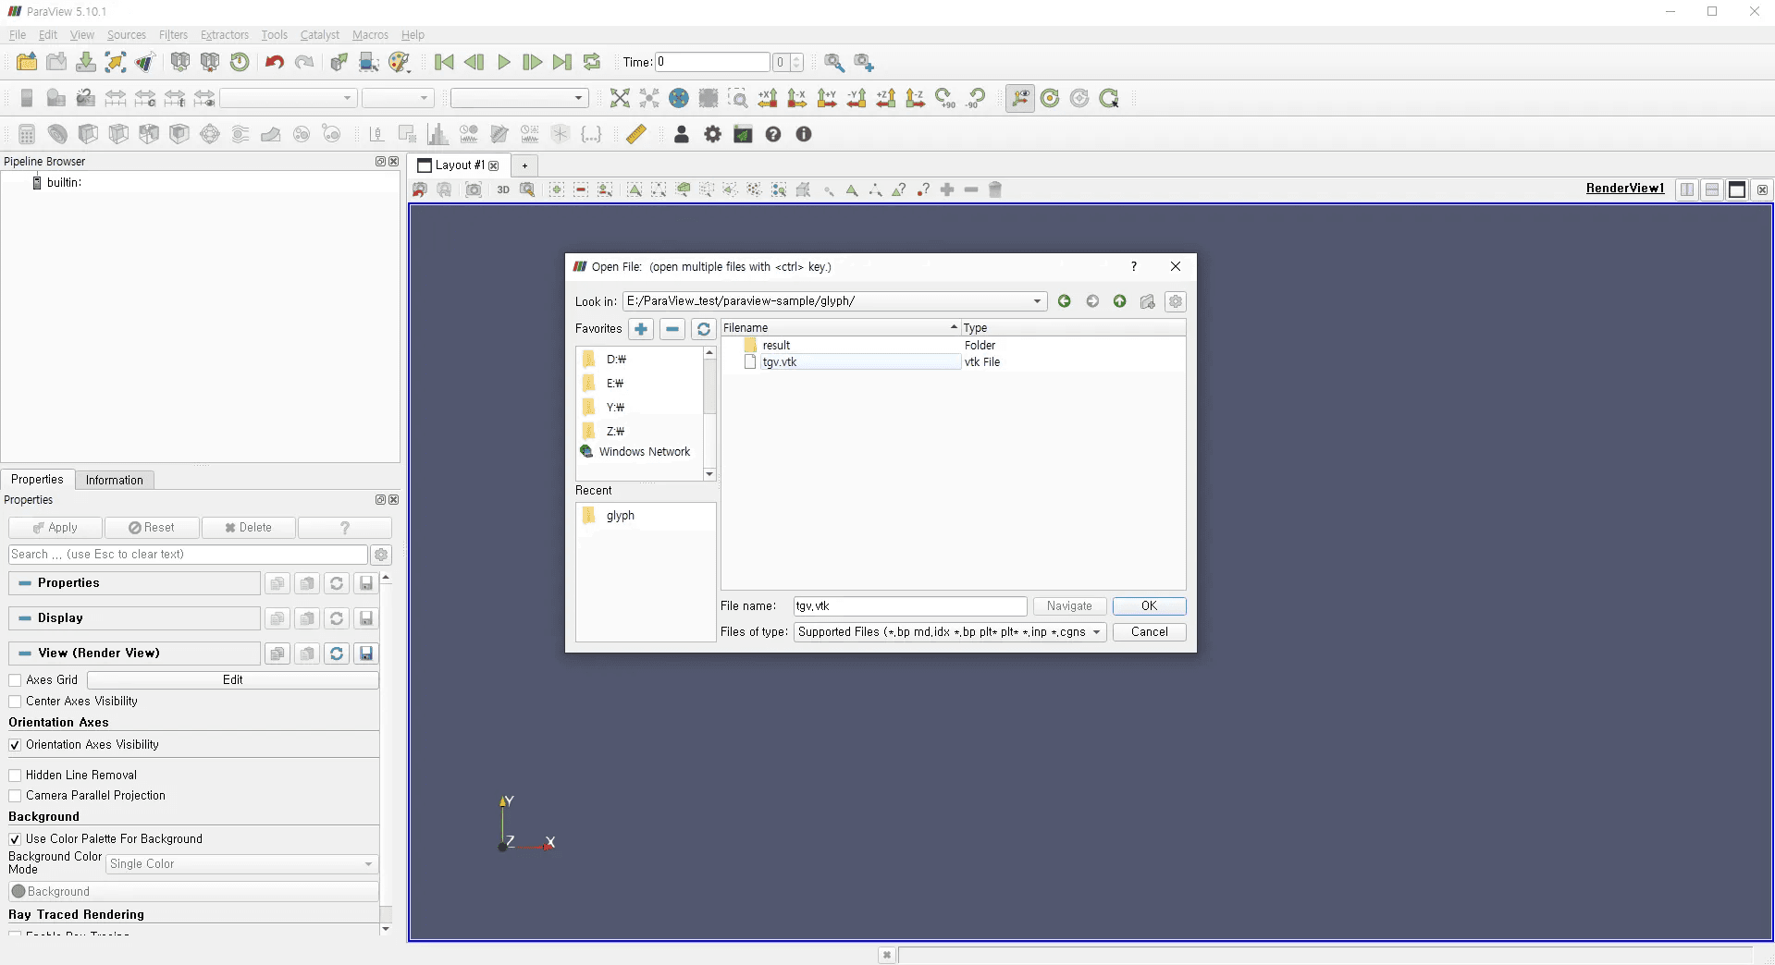Switch to the Information tab
The width and height of the screenshot is (1775, 965).
click(x=114, y=480)
